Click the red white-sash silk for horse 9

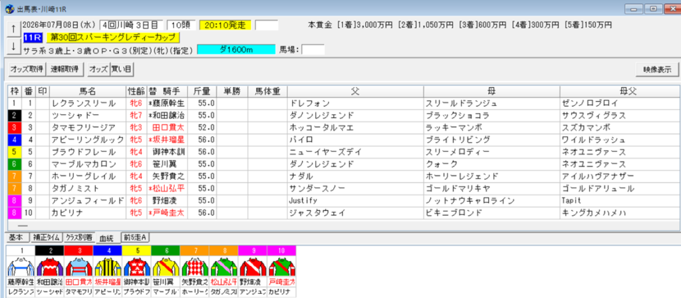(252, 266)
